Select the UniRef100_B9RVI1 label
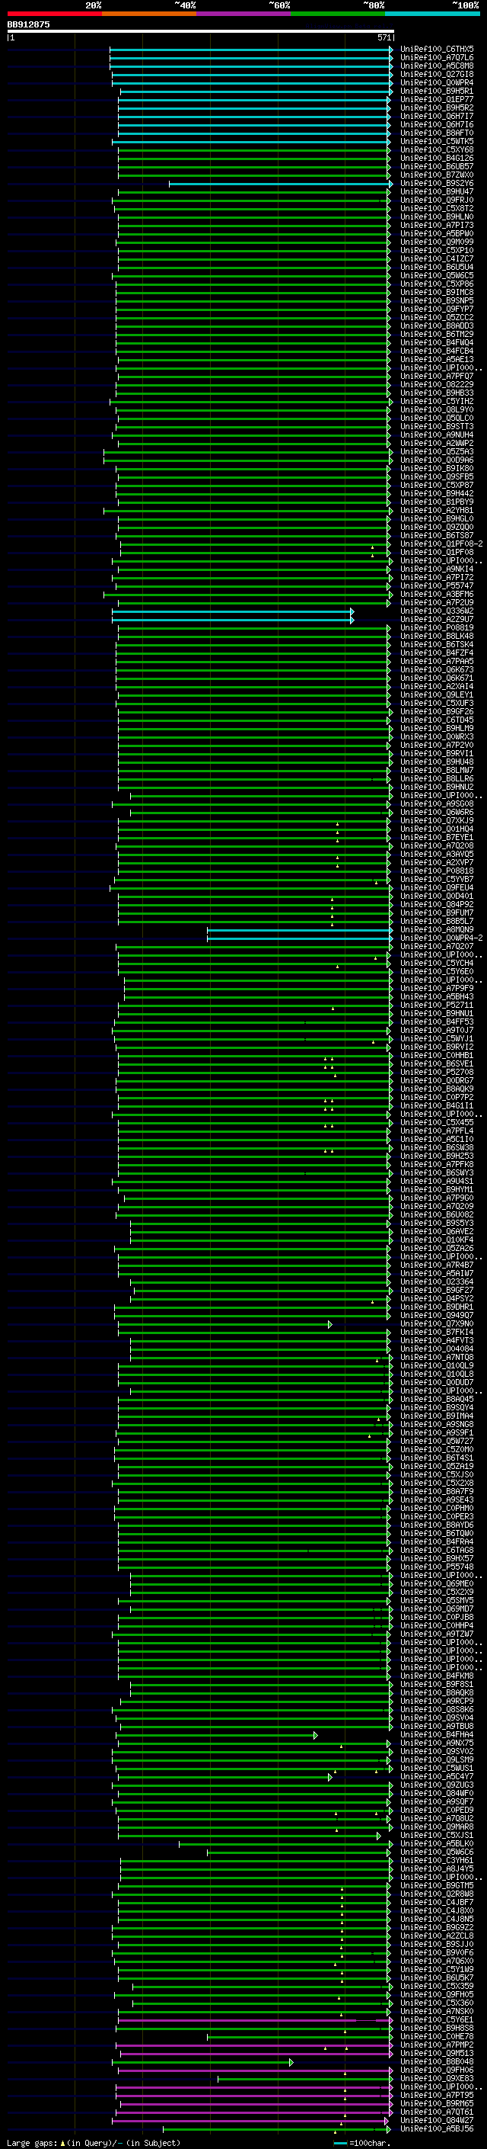487x2149 pixels. (x=437, y=754)
